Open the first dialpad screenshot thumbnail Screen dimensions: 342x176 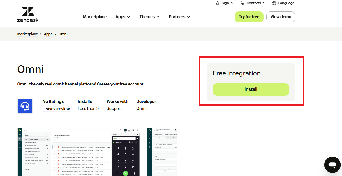pos(79,152)
